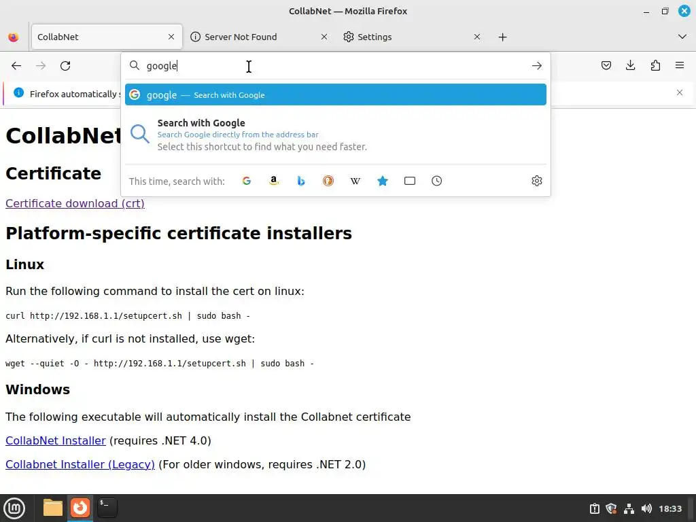
Task: Open the Extensions menu
Action: pos(655,66)
